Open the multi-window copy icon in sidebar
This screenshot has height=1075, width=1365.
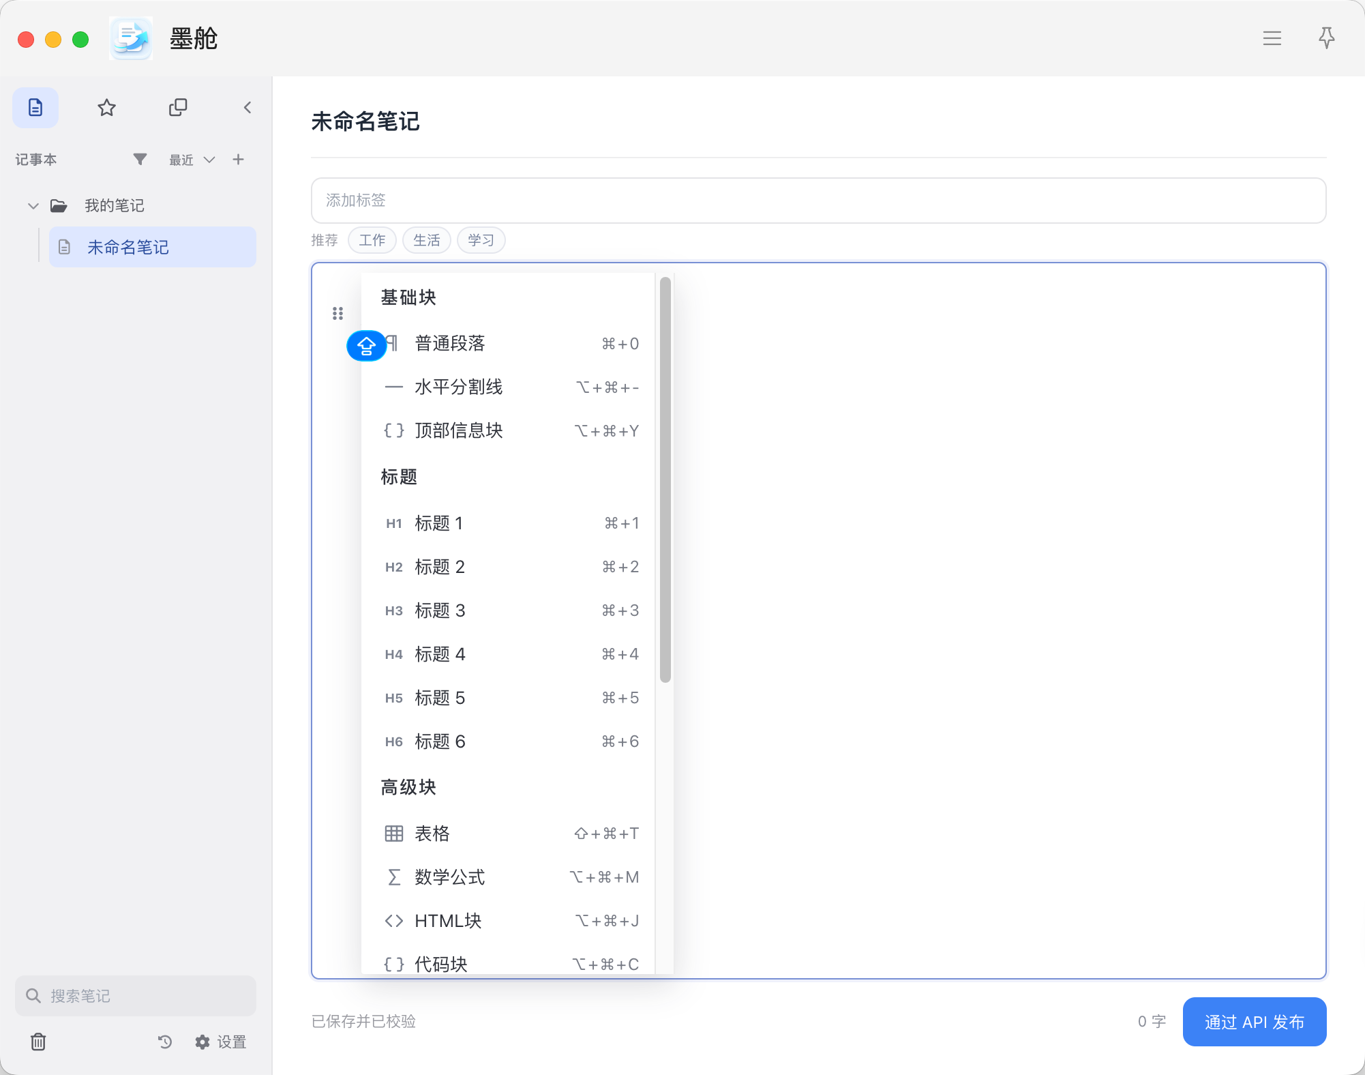pos(178,107)
